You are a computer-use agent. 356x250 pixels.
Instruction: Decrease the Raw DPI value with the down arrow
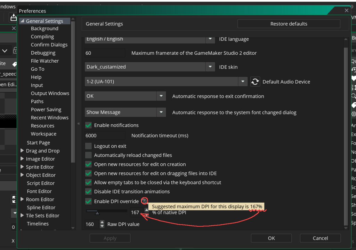(x=102, y=226)
